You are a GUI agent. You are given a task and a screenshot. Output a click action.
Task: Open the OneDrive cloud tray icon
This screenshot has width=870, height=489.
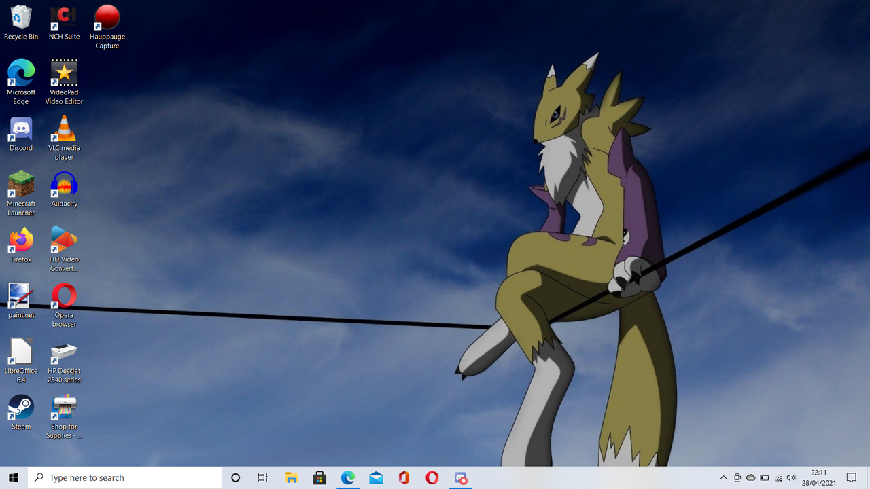(751, 478)
